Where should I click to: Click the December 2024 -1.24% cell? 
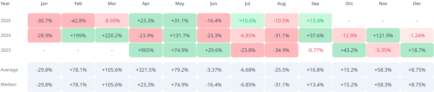(417, 36)
